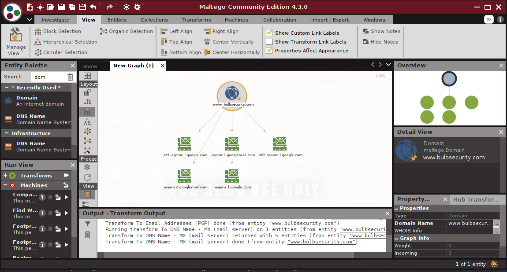Expand the Transforms section in Run View
This screenshot has height=272, width=507.
coord(5,175)
